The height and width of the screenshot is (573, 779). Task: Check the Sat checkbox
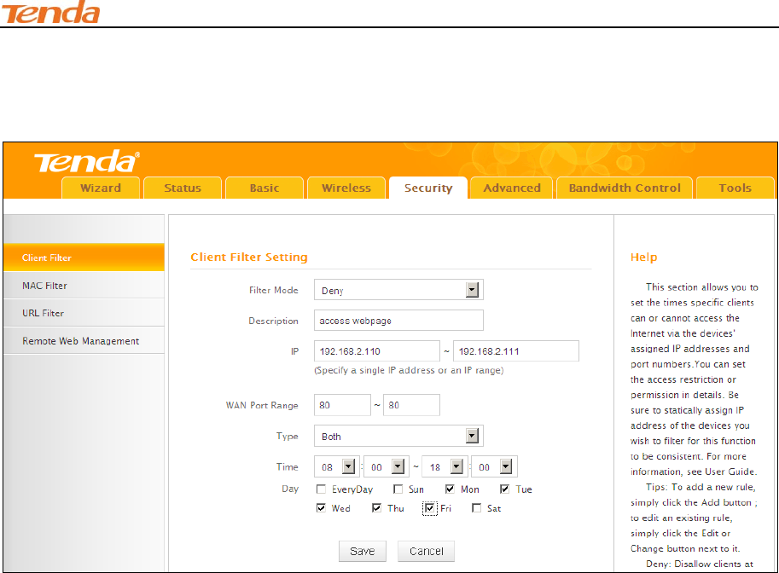tap(477, 508)
